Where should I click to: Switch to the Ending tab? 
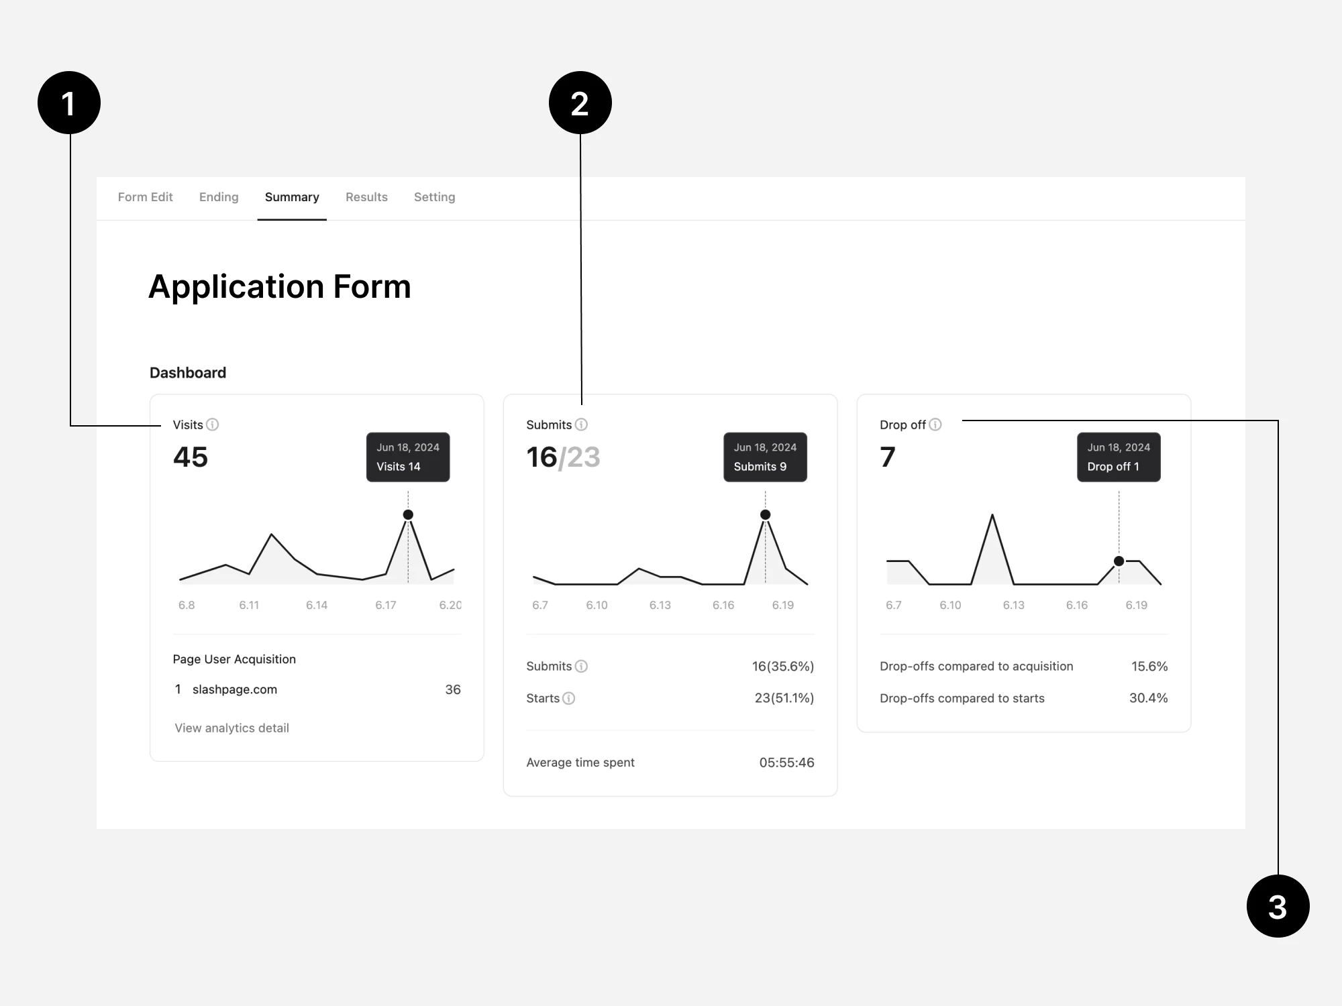219,197
